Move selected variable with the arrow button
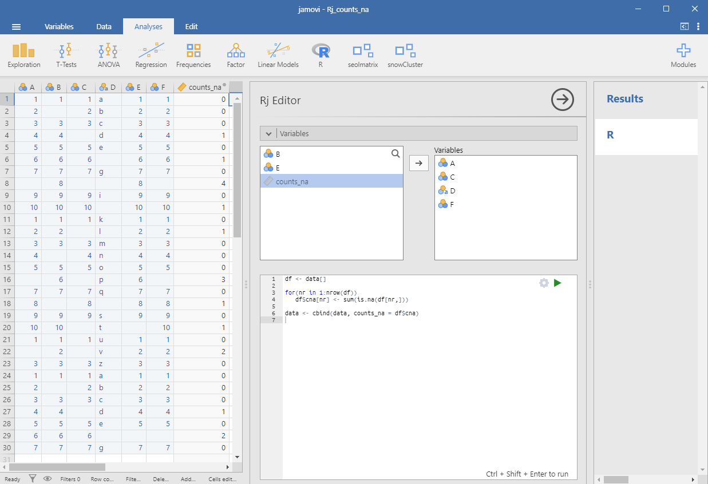 coord(418,163)
